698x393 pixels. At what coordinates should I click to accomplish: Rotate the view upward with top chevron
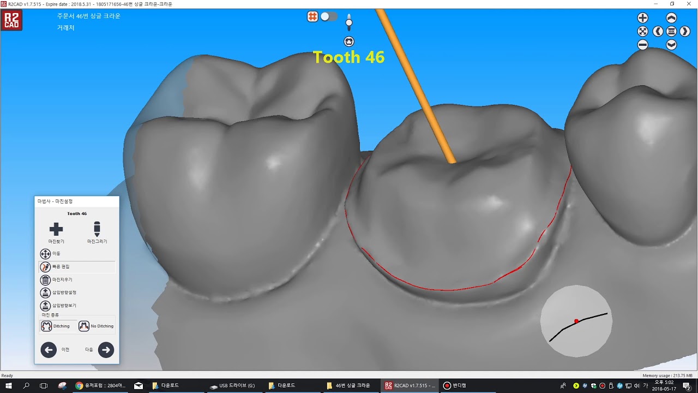click(671, 18)
